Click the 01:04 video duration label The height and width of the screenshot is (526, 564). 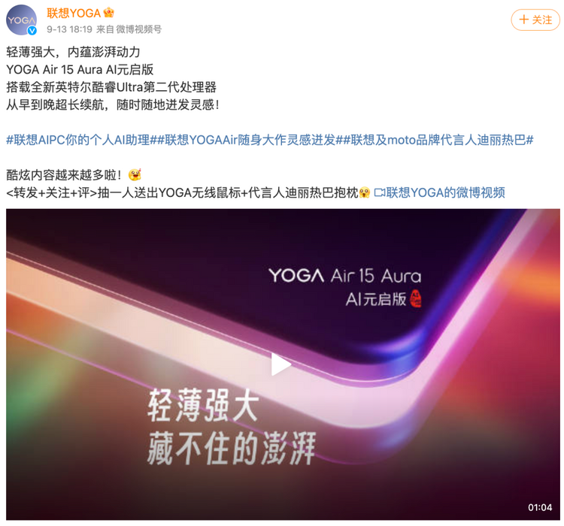(539, 507)
